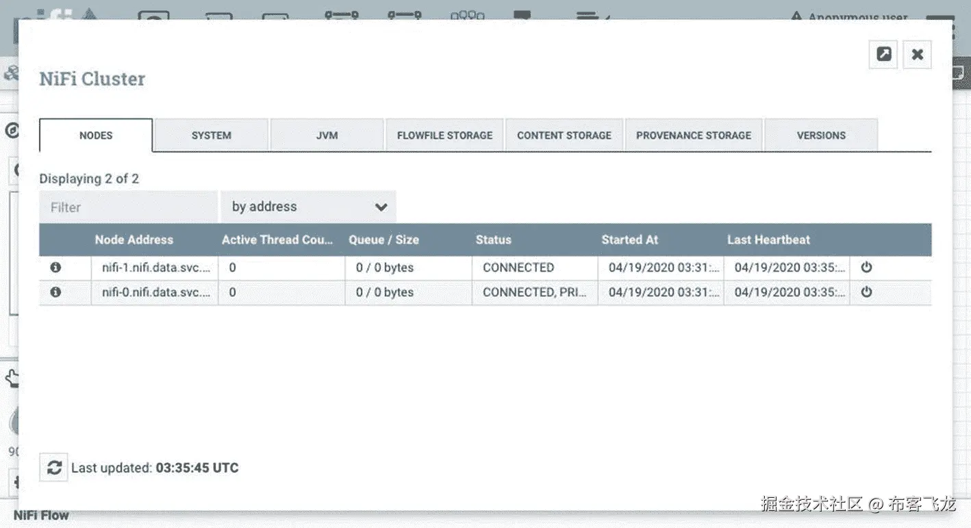Open the JVM tab
This screenshot has height=528, width=971.
tap(327, 135)
